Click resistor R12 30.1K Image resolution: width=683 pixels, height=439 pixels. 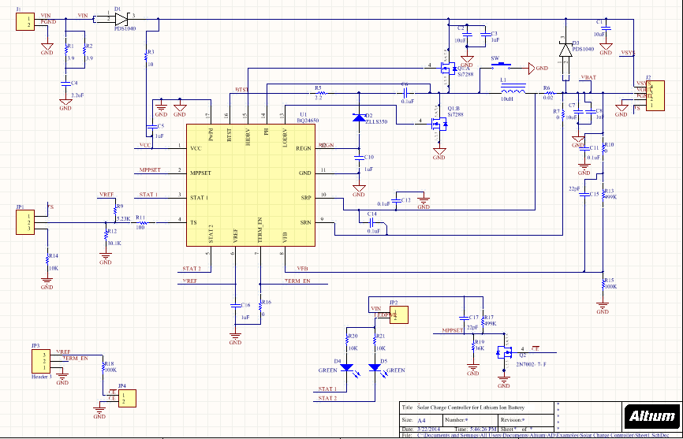pos(106,235)
